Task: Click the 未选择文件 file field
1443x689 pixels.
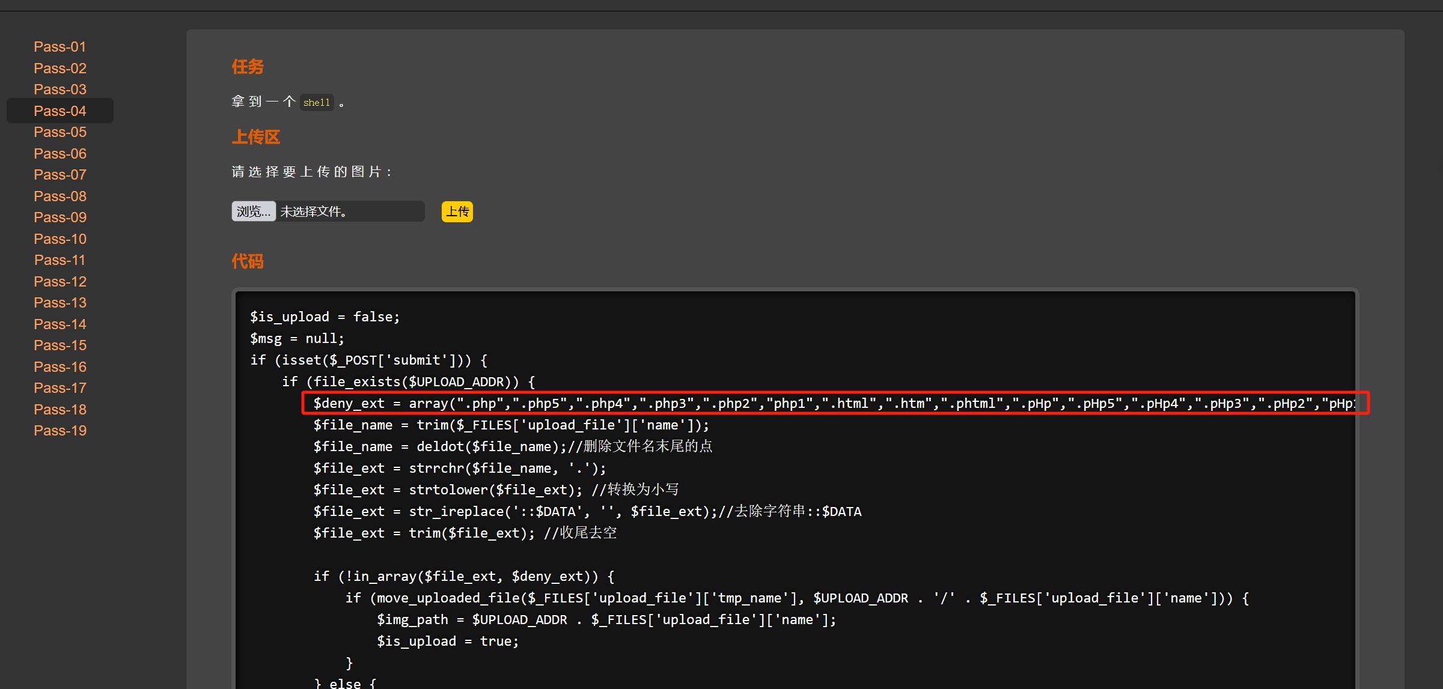Action: (x=328, y=211)
